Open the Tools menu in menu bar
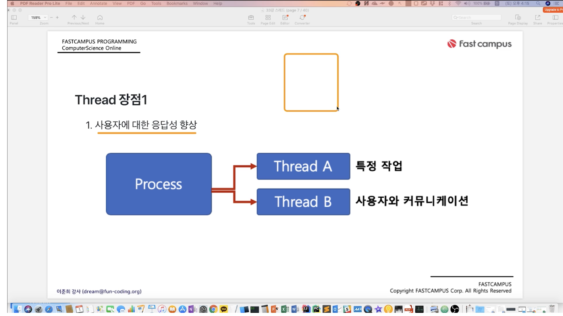This screenshot has height=316, width=563. tap(156, 3)
